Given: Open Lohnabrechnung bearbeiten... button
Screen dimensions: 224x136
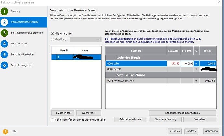Looking at the screenshot, I should pyautogui.click(x=182, y=113).
